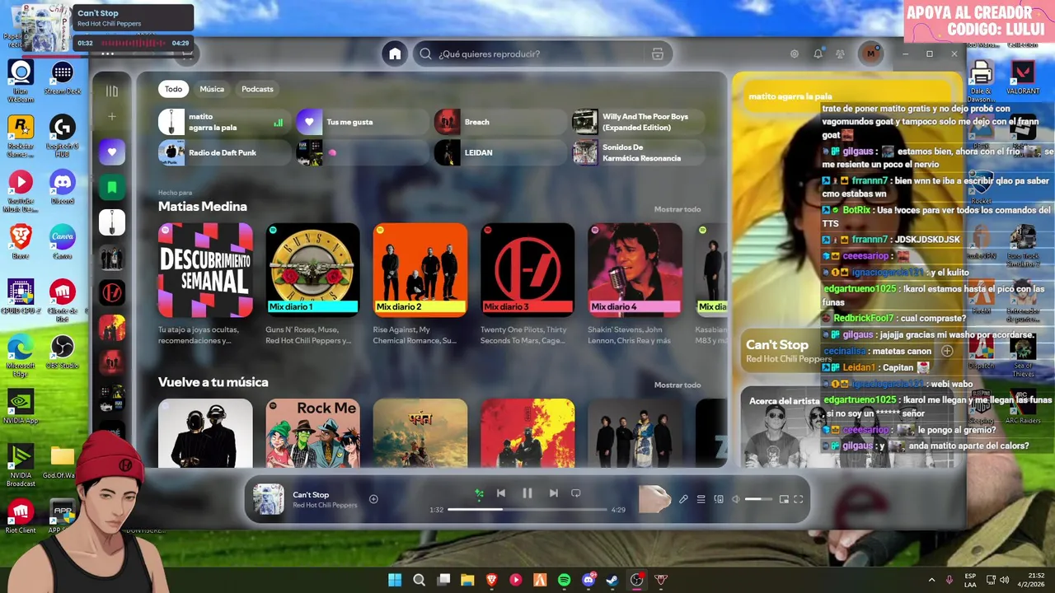Toggle lyrics microphone icon in player bar
This screenshot has height=593, width=1055.
coord(683,499)
